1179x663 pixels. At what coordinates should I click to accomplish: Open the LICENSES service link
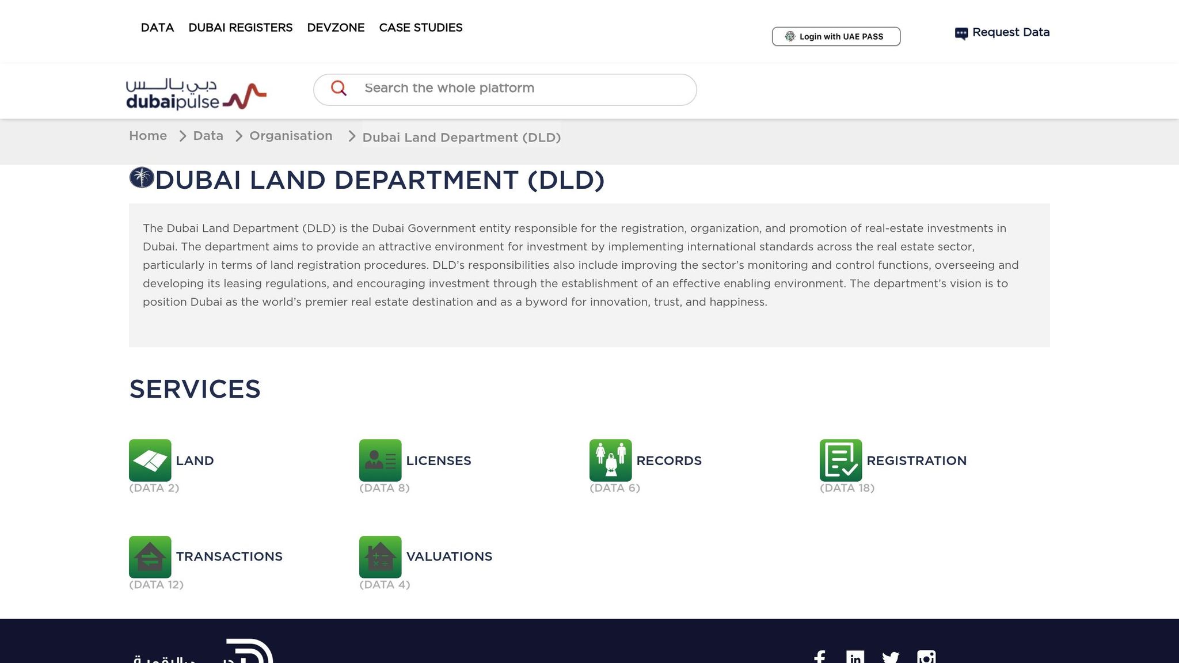[439, 460]
